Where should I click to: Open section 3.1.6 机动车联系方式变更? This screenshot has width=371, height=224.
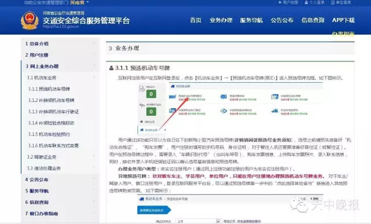click(53, 145)
